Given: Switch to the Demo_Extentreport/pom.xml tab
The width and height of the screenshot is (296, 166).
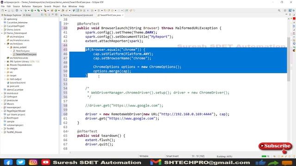Looking at the screenshot, I should coord(77,15).
